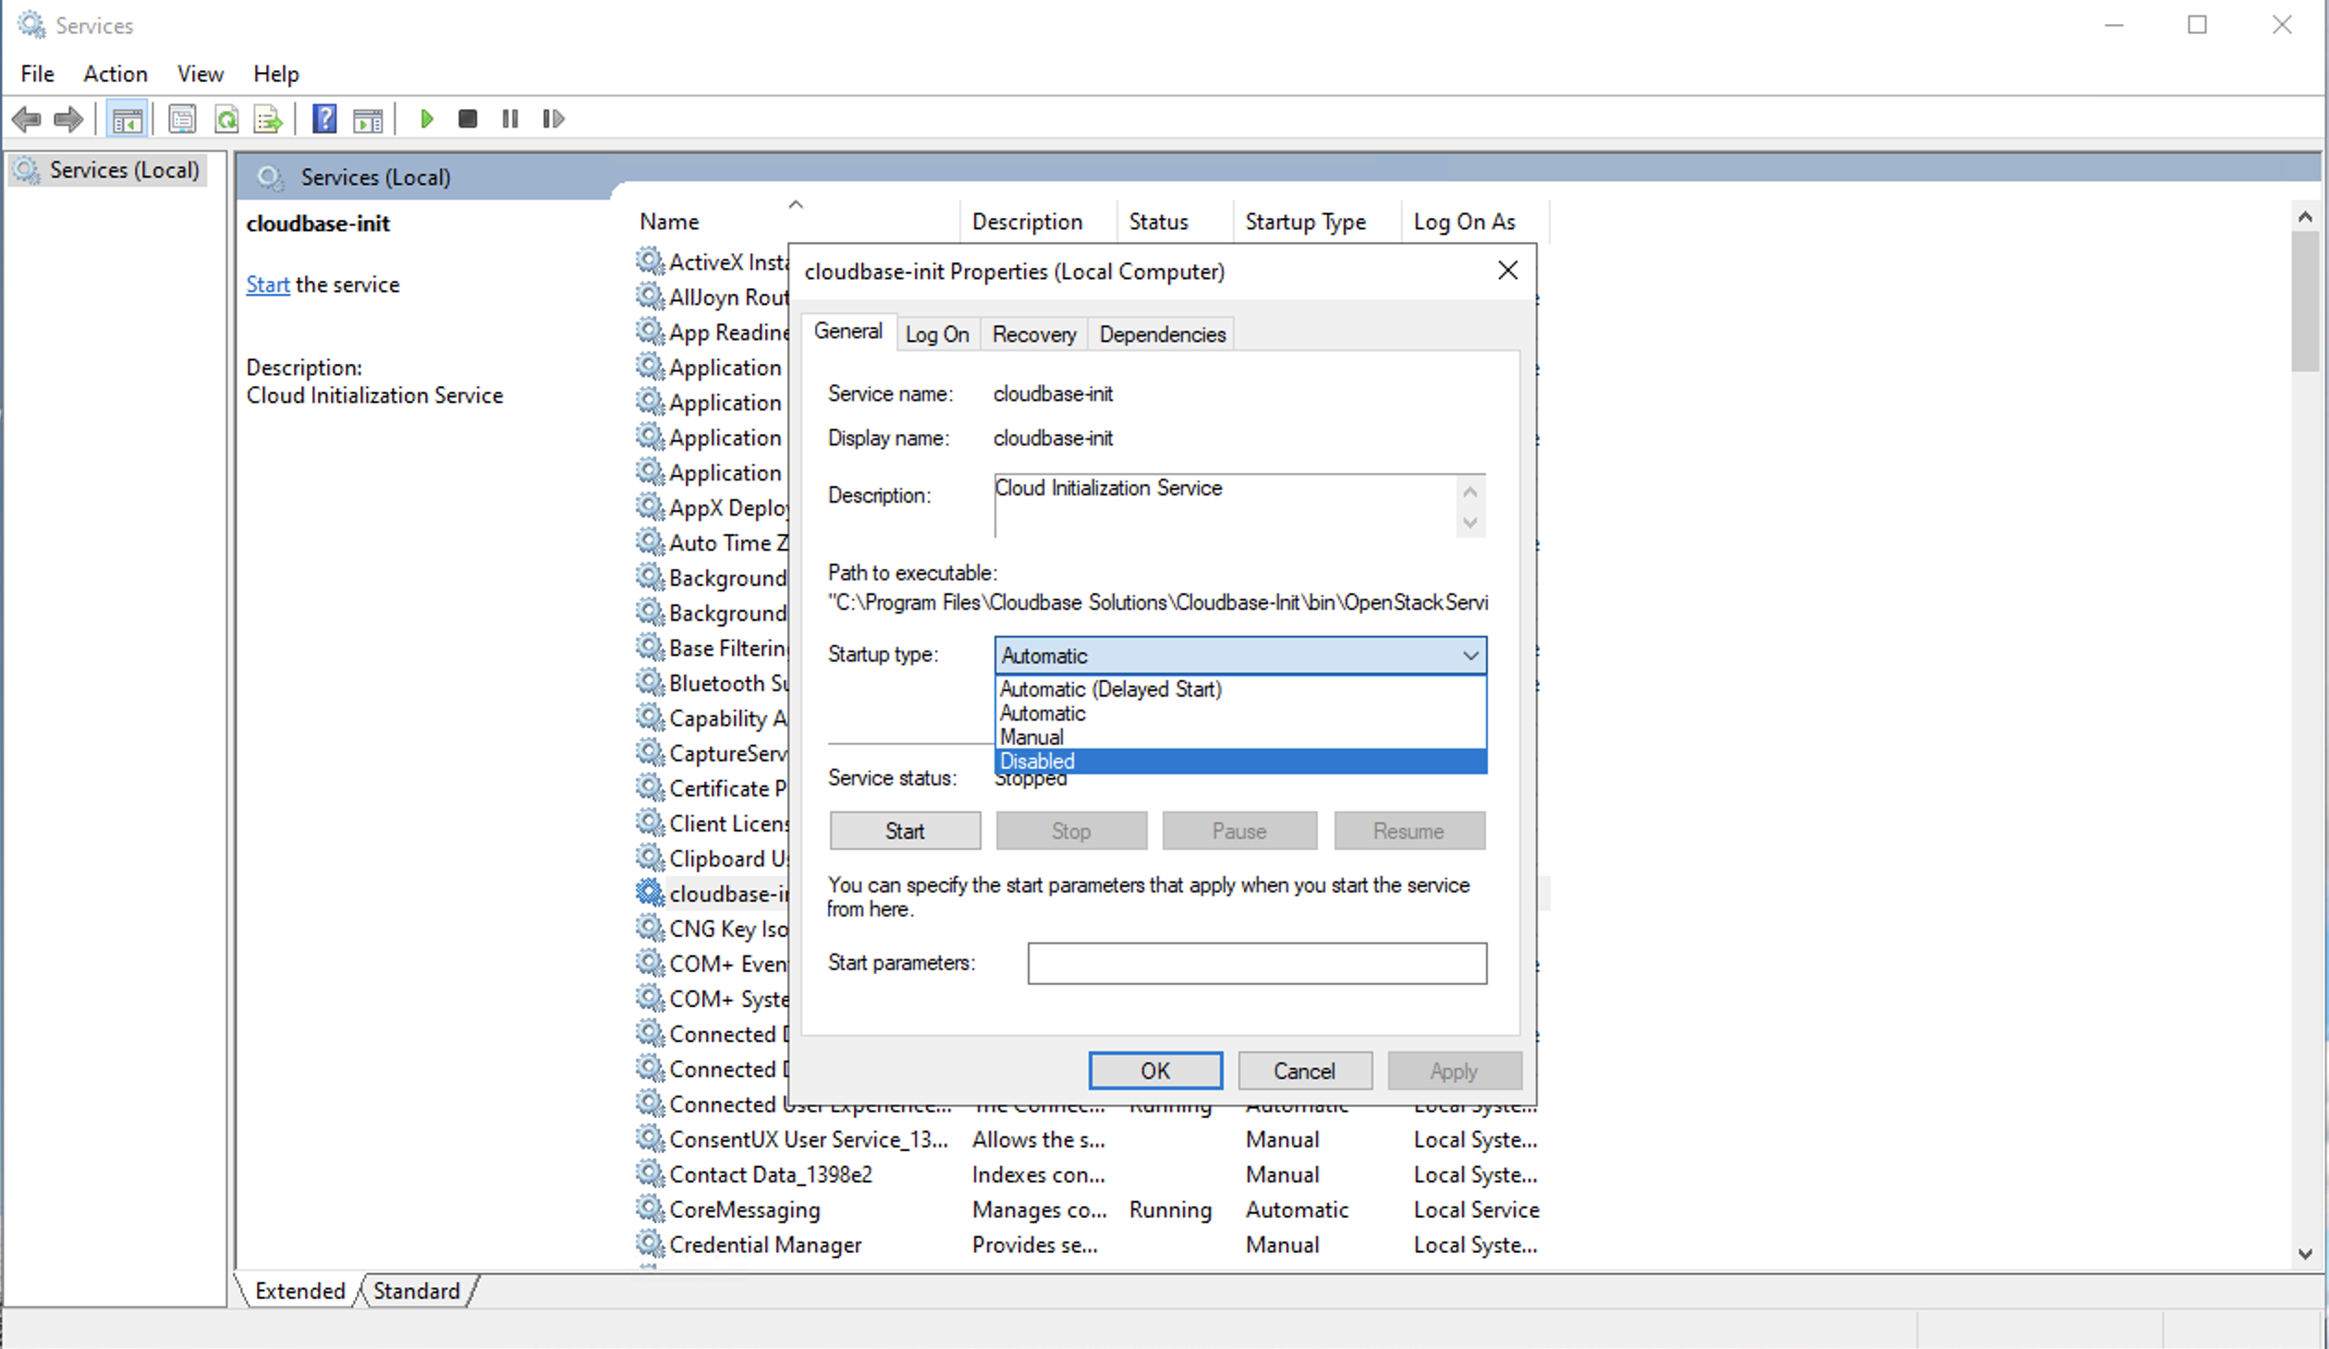This screenshot has height=1349, width=2329.
Task: Click the Export List toolbar icon
Action: click(268, 118)
